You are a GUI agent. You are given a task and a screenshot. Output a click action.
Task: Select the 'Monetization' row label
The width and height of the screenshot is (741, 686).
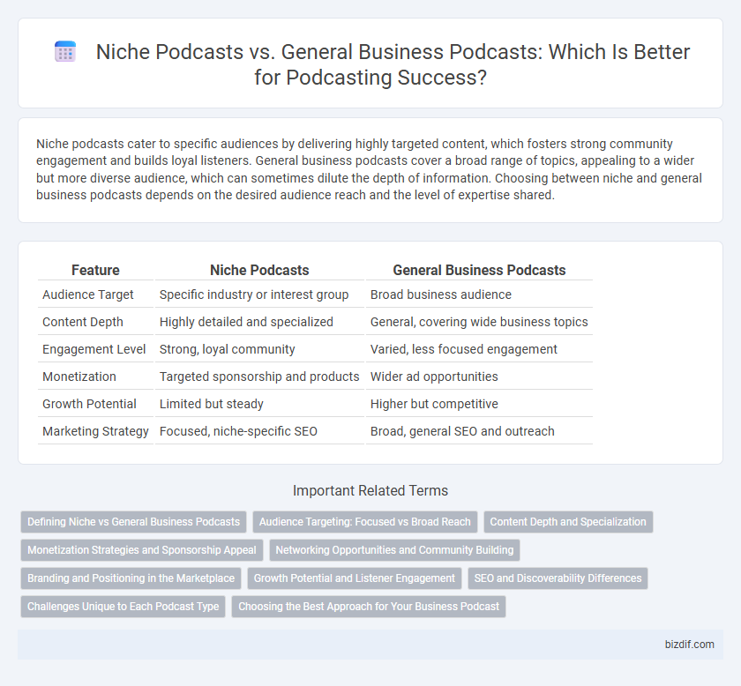79,377
